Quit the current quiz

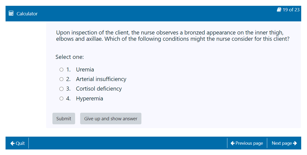click(17, 143)
